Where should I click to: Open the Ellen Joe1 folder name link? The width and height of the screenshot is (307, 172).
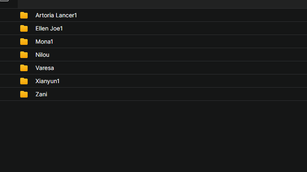49,28
